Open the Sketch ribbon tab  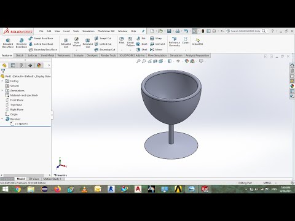[20, 55]
